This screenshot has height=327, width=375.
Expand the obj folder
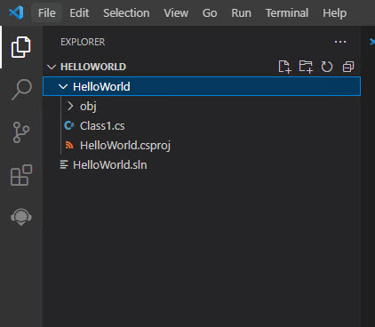pos(70,106)
